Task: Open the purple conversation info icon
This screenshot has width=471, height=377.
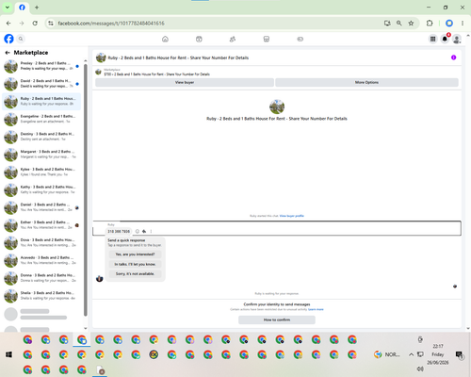Action: 453,57
